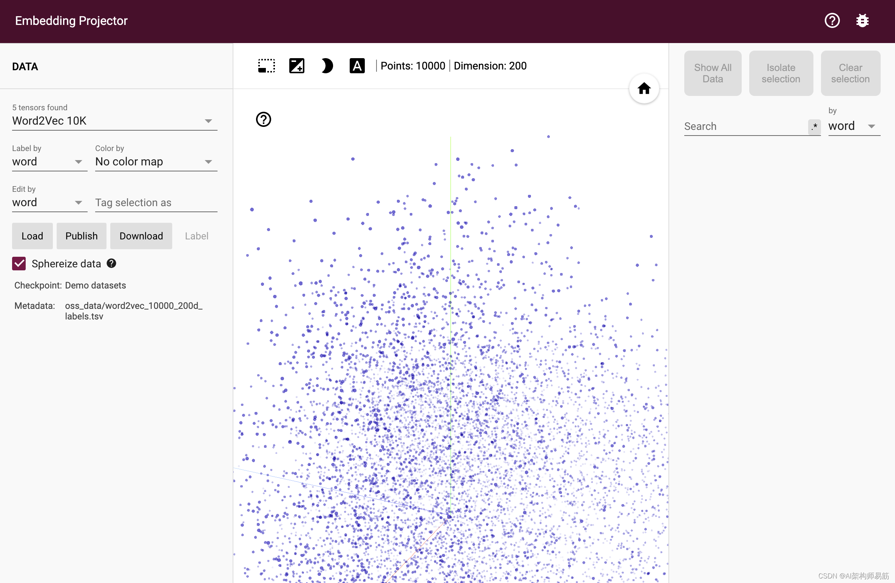Click the circled question mark above the scatter plot
895x583 pixels.
[264, 119]
